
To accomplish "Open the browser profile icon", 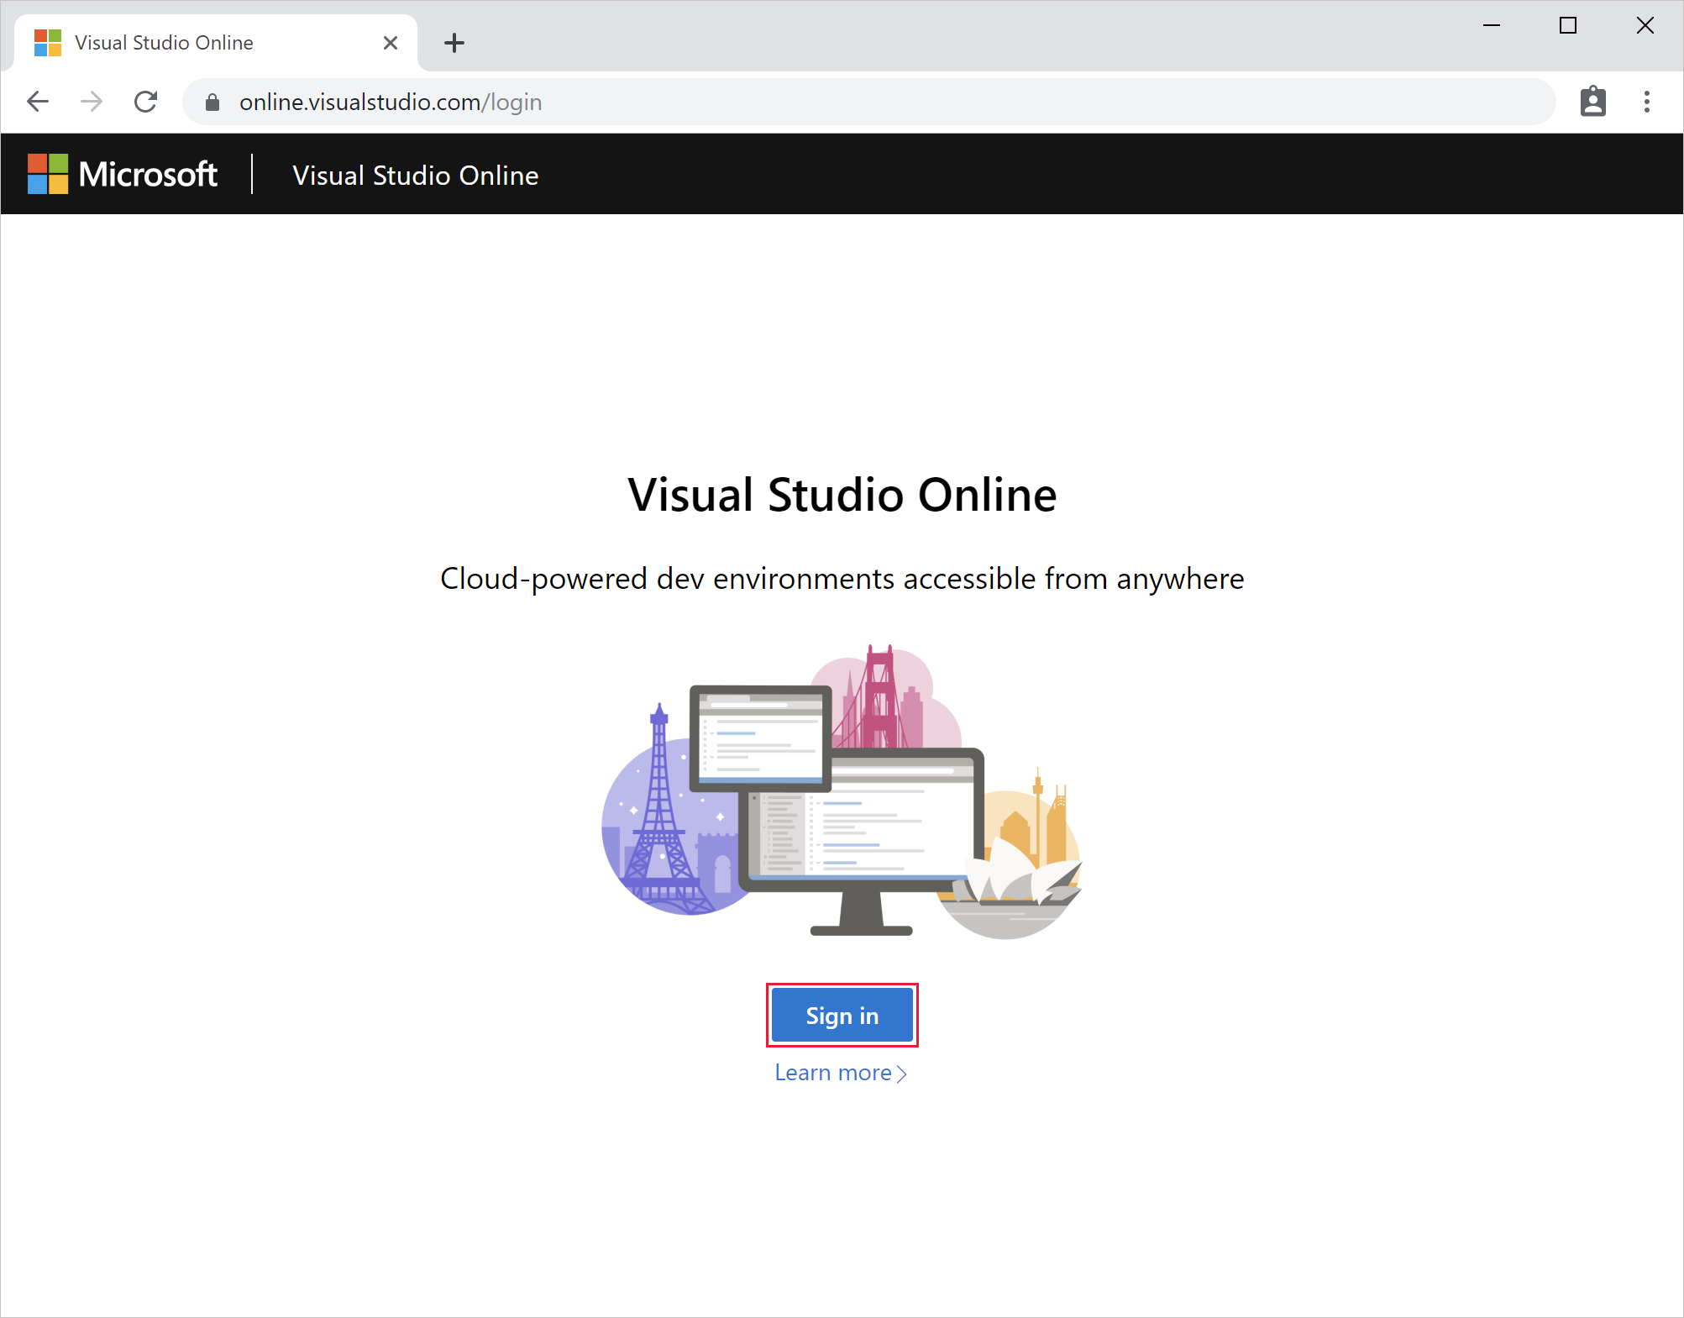I will (x=1592, y=101).
